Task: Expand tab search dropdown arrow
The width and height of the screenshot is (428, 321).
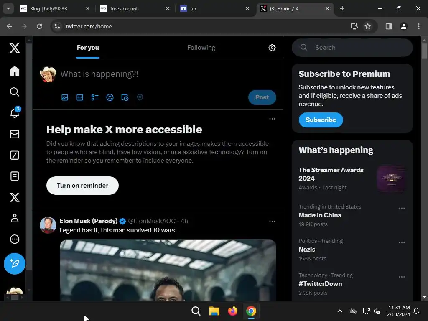Action: point(8,8)
